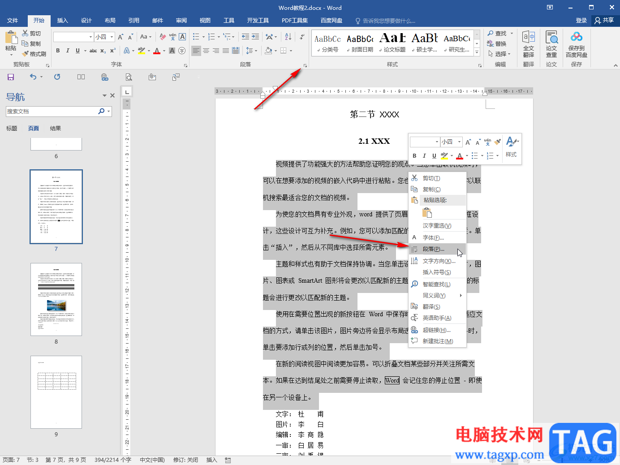Click the Character Border (A) icon
620x465 pixels.
click(x=182, y=37)
